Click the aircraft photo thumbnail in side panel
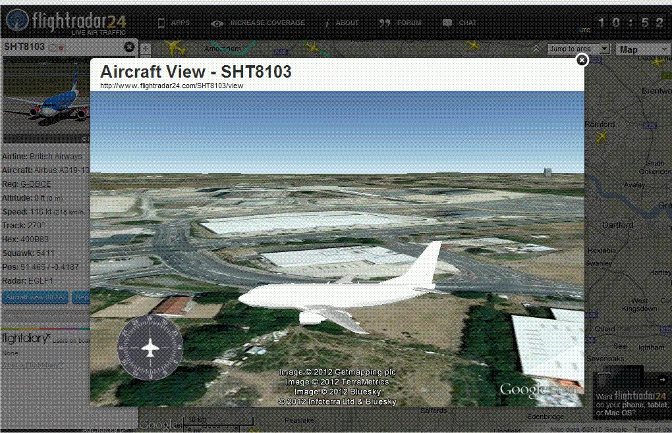 (46, 99)
